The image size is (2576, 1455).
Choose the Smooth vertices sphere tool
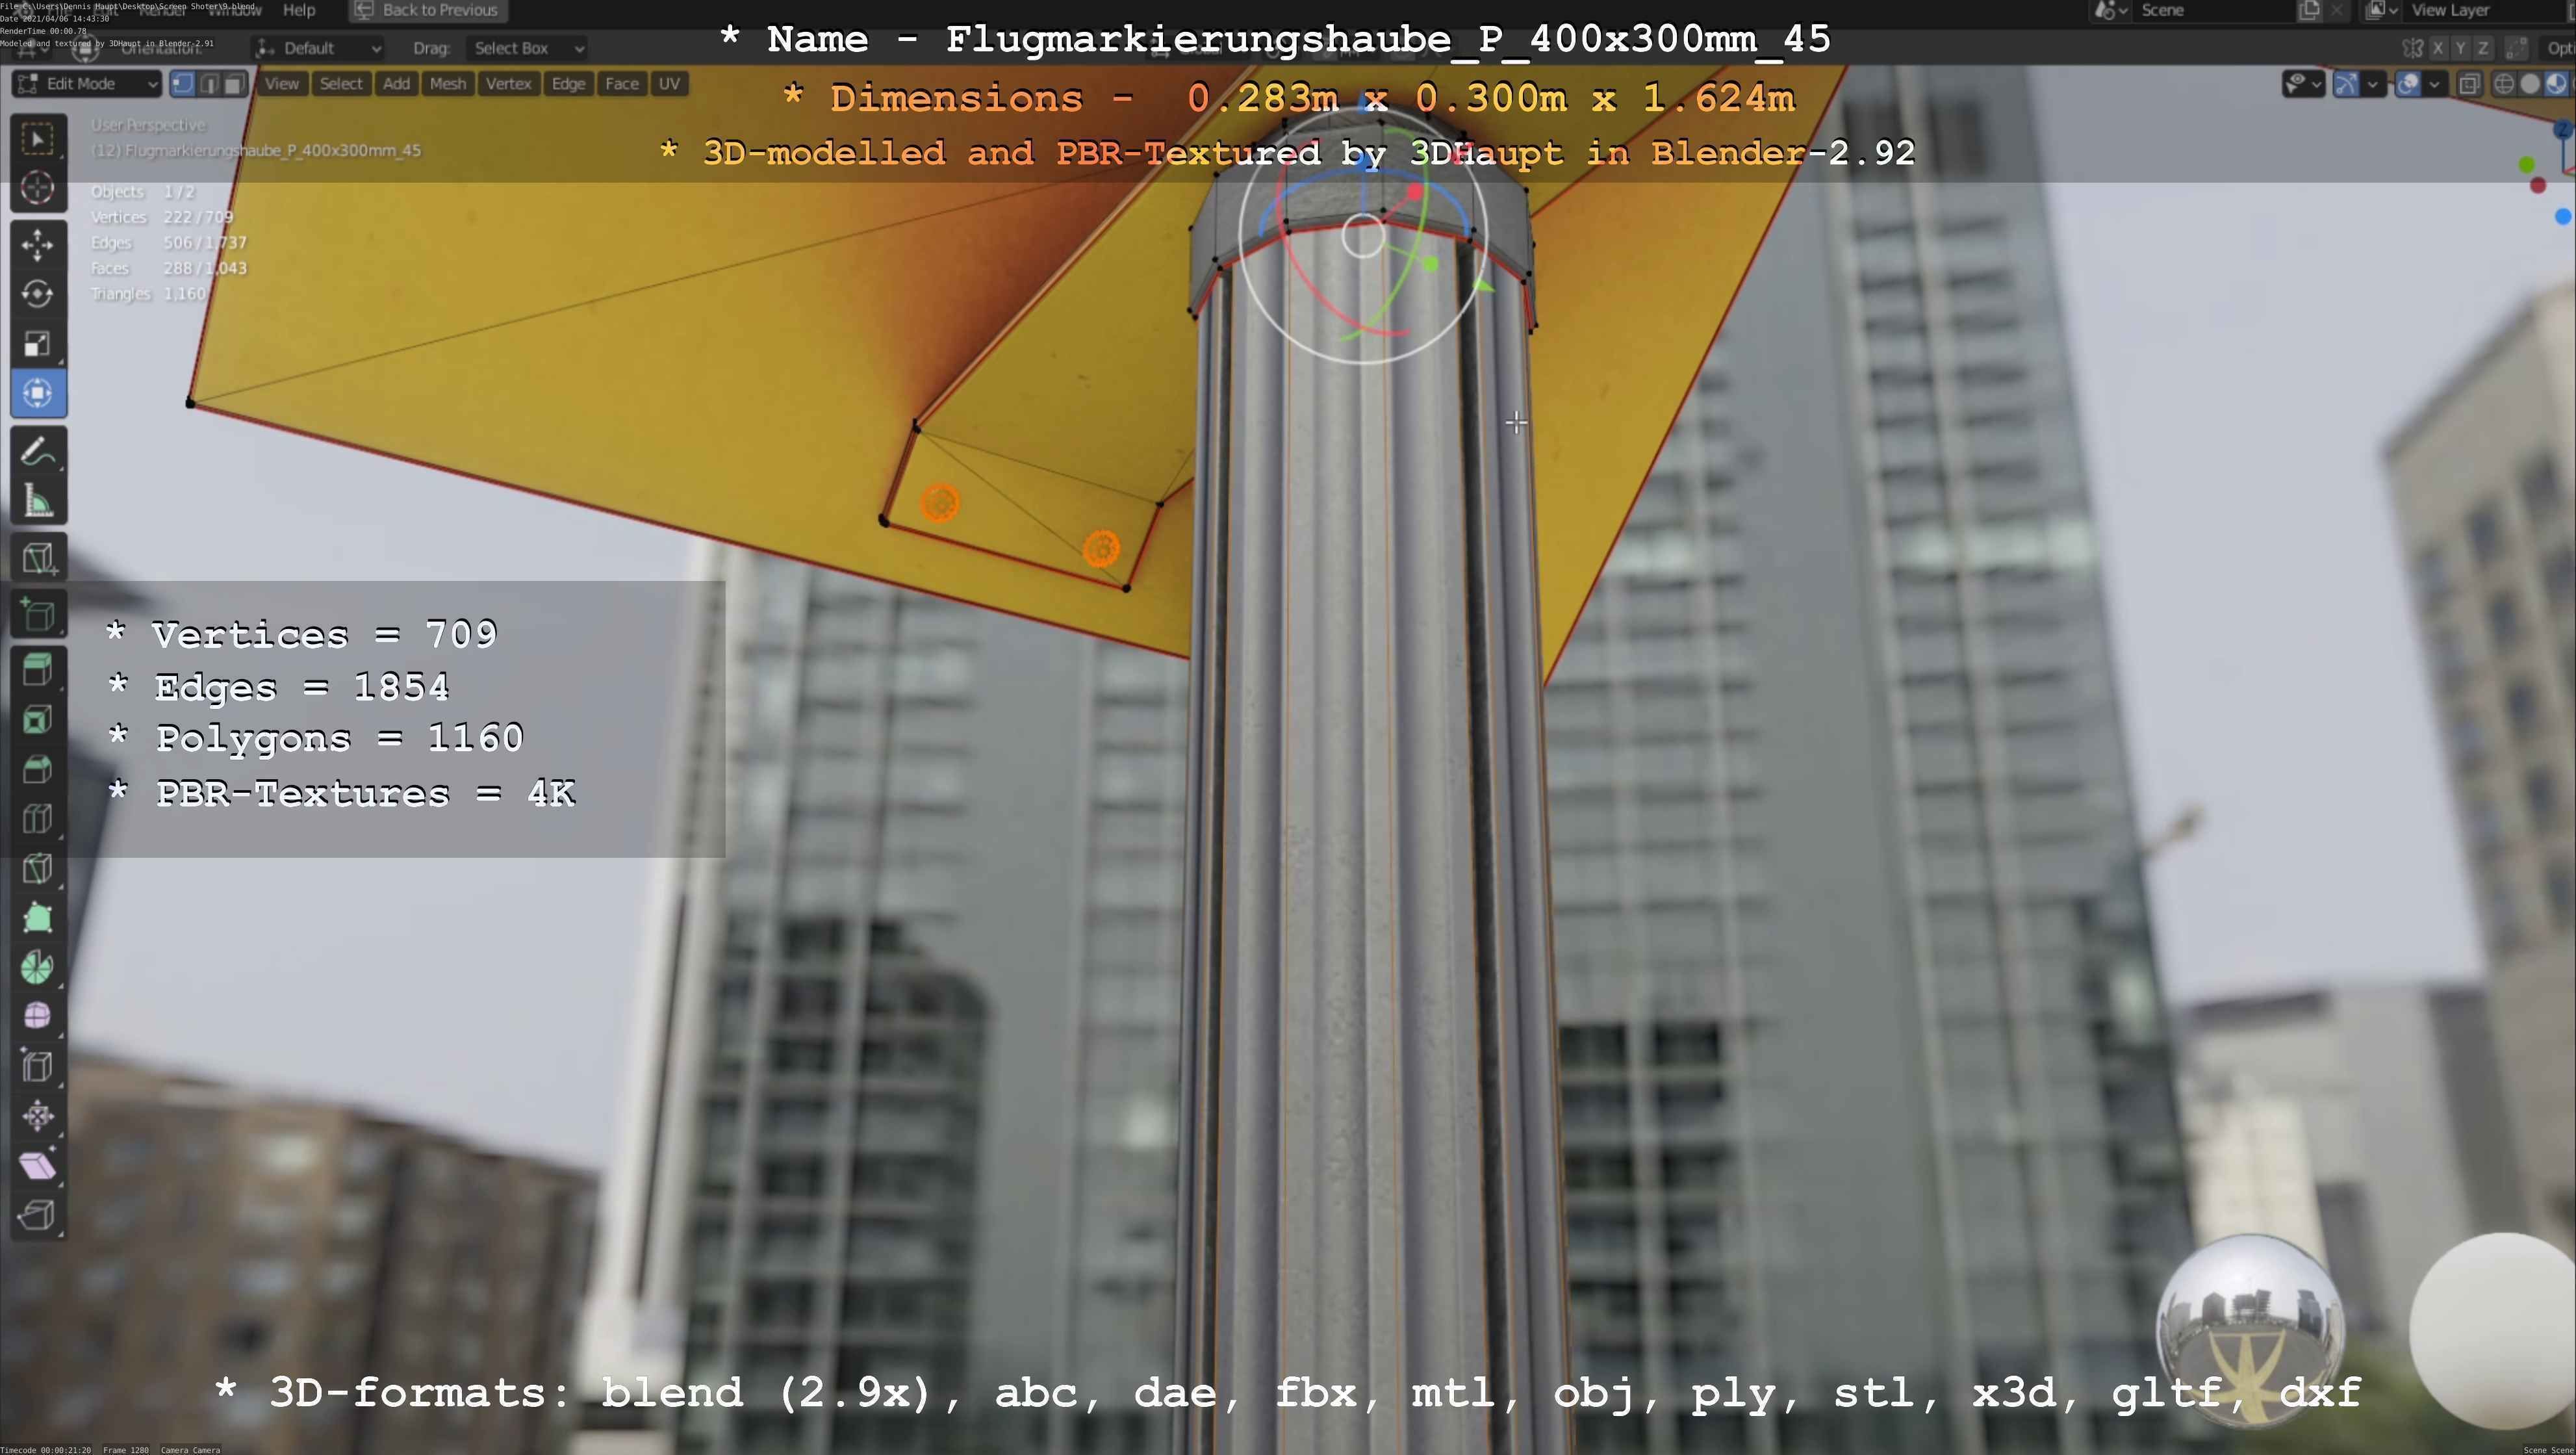click(38, 1016)
